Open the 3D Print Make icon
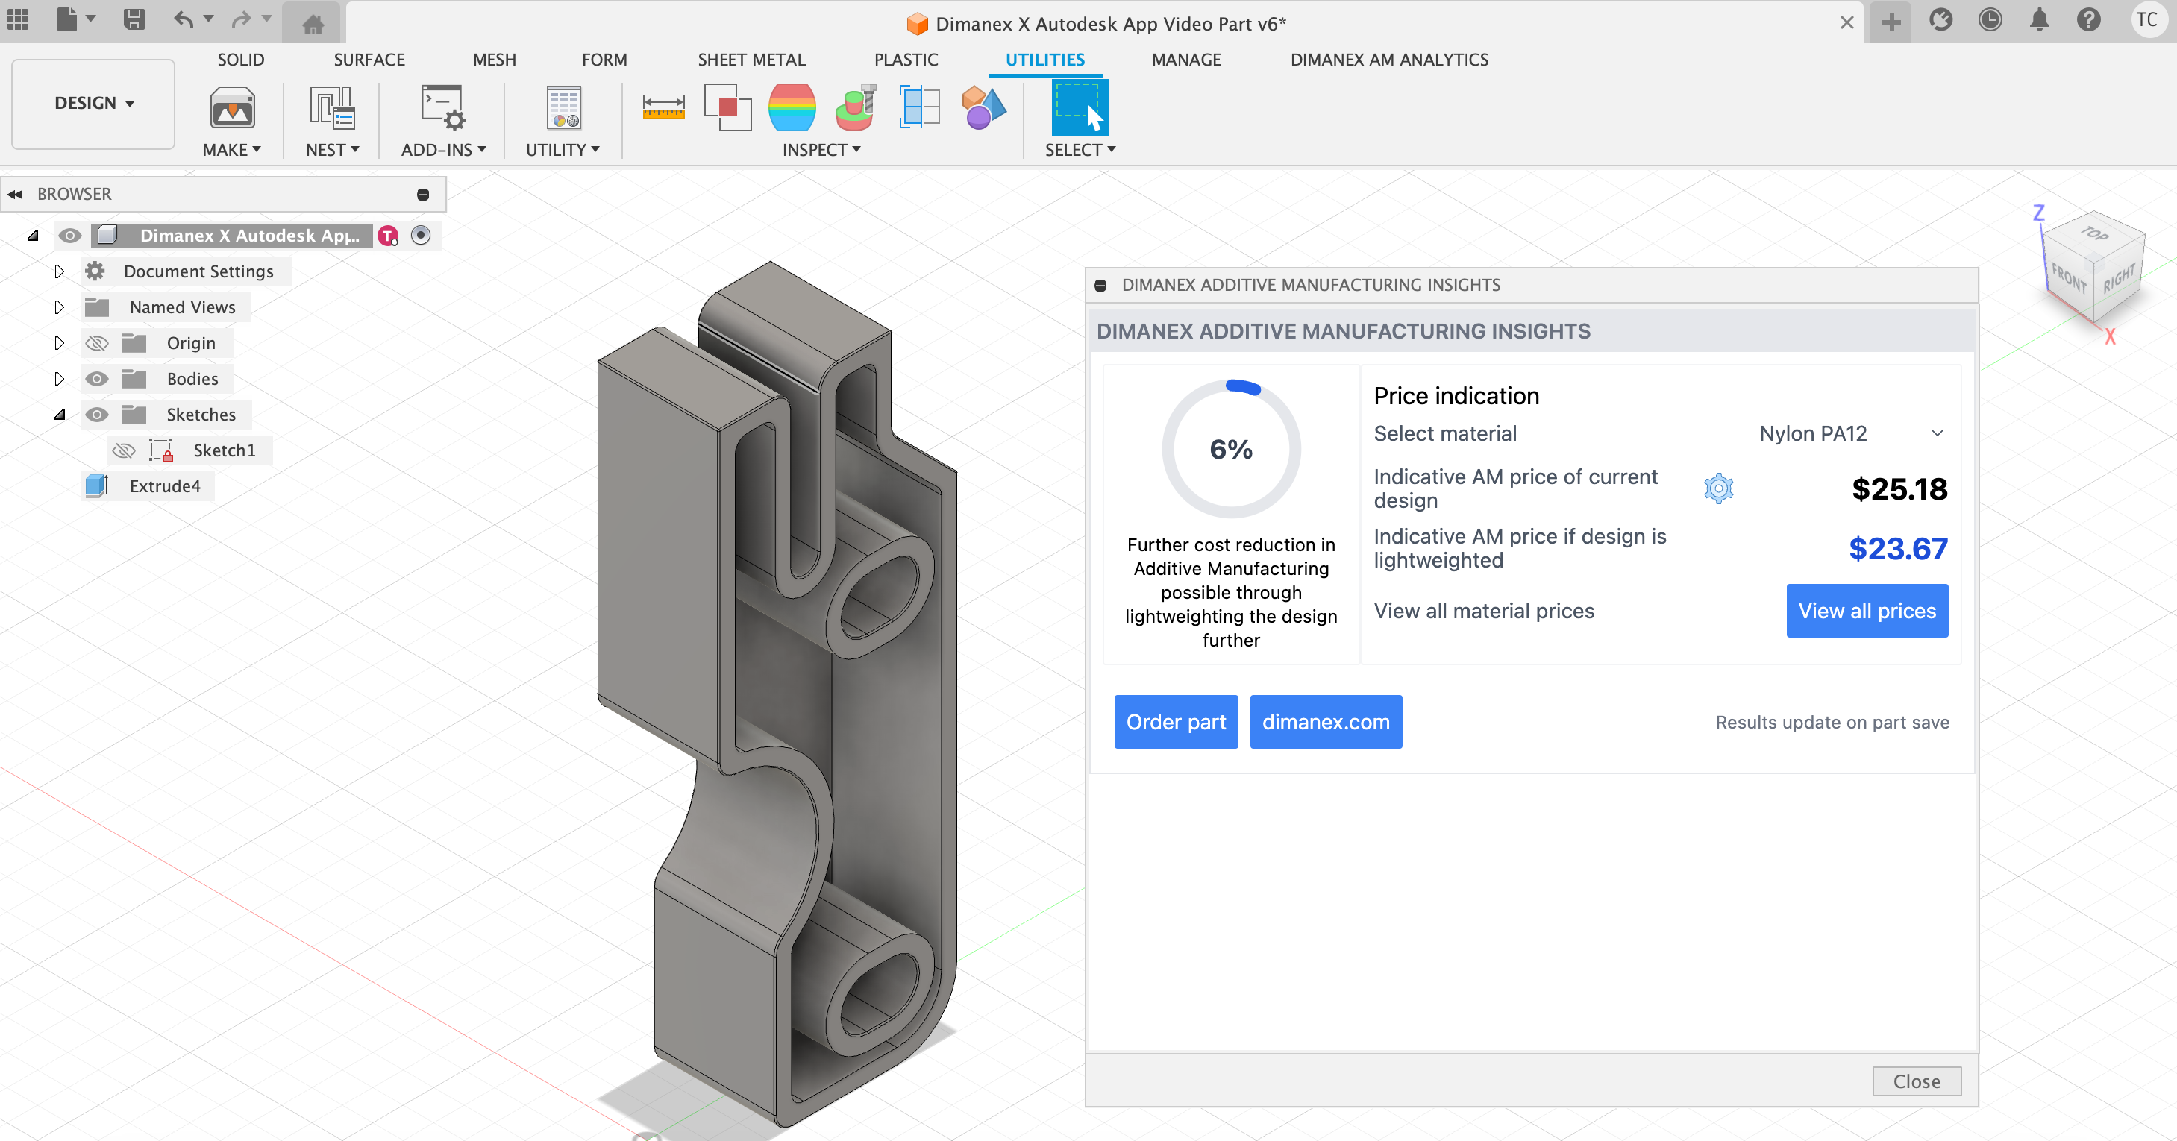Viewport: 2177px width, 1141px height. [231, 108]
